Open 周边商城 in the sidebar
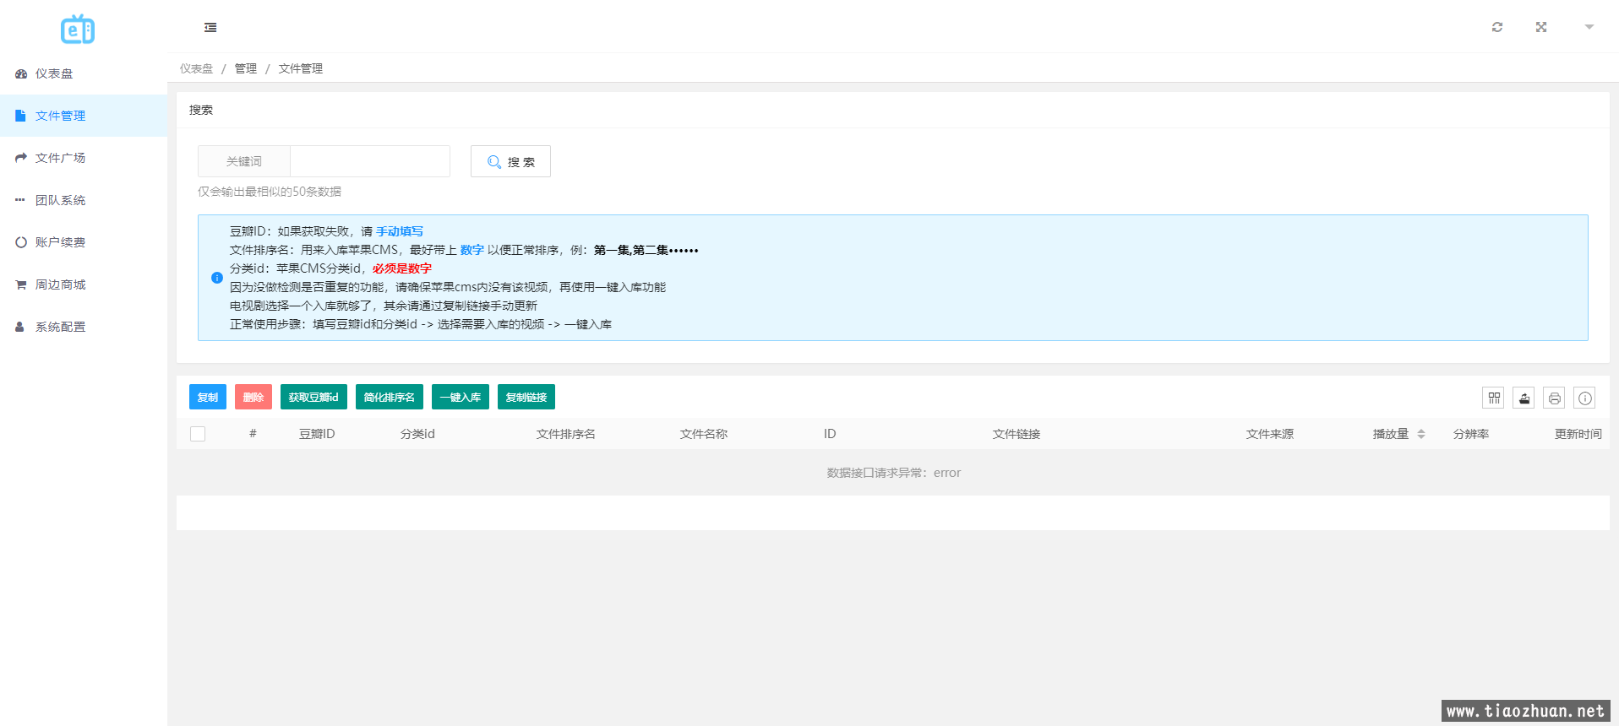This screenshot has height=726, width=1619. pyautogui.click(x=84, y=284)
